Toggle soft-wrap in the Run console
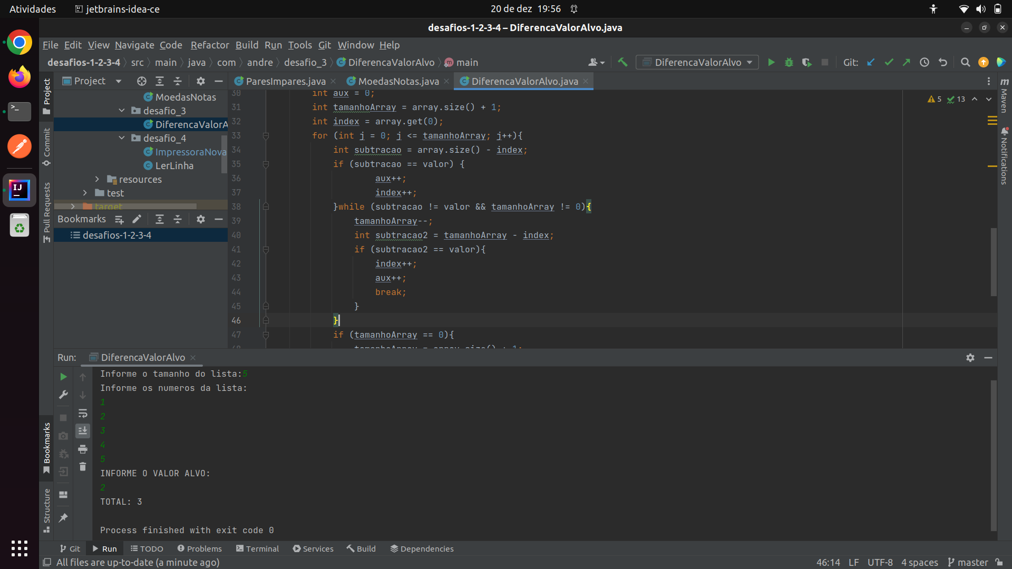The height and width of the screenshot is (569, 1012). (x=83, y=414)
